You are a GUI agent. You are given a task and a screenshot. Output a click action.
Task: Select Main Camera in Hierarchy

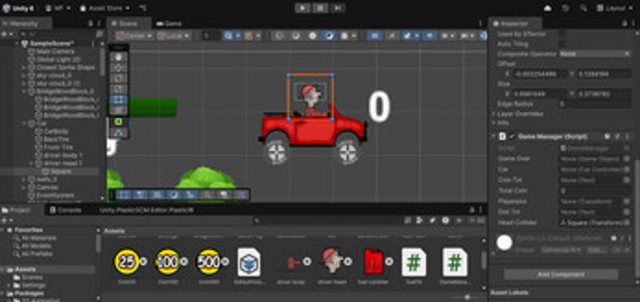[55, 52]
